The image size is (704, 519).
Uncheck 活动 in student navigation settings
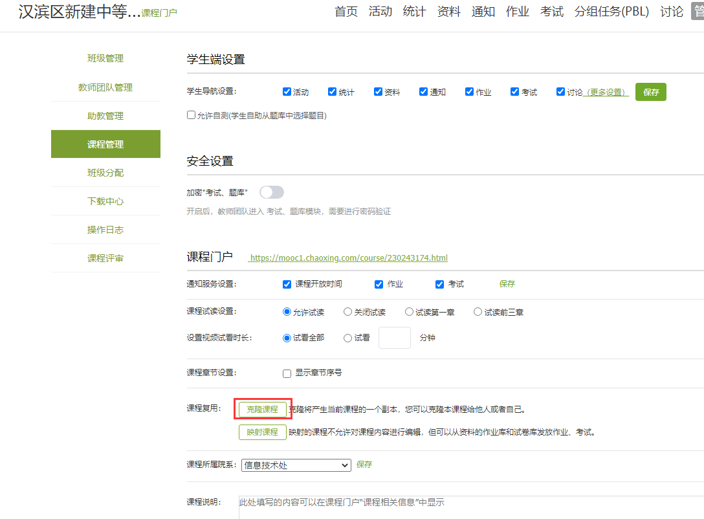pyautogui.click(x=287, y=92)
